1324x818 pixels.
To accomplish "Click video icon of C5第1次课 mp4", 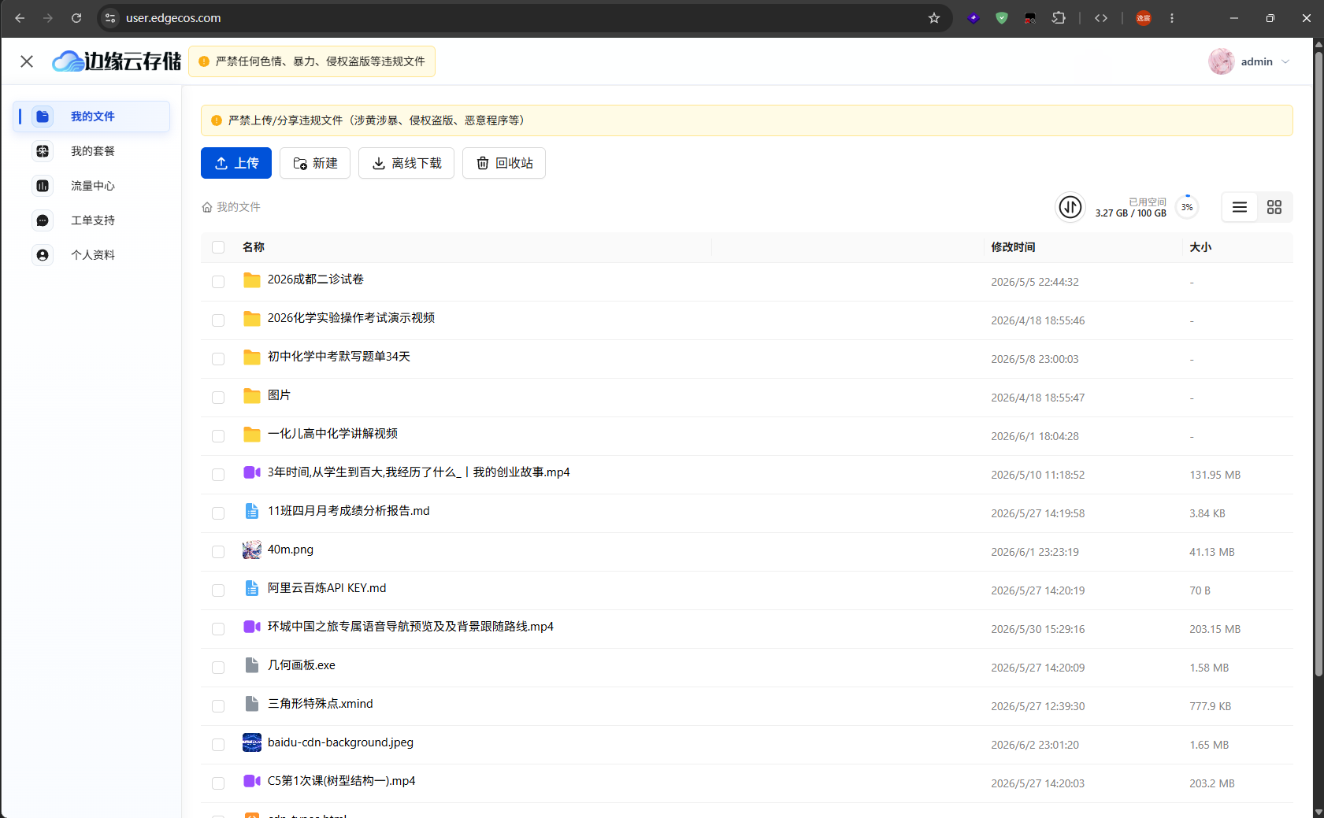I will (252, 781).
